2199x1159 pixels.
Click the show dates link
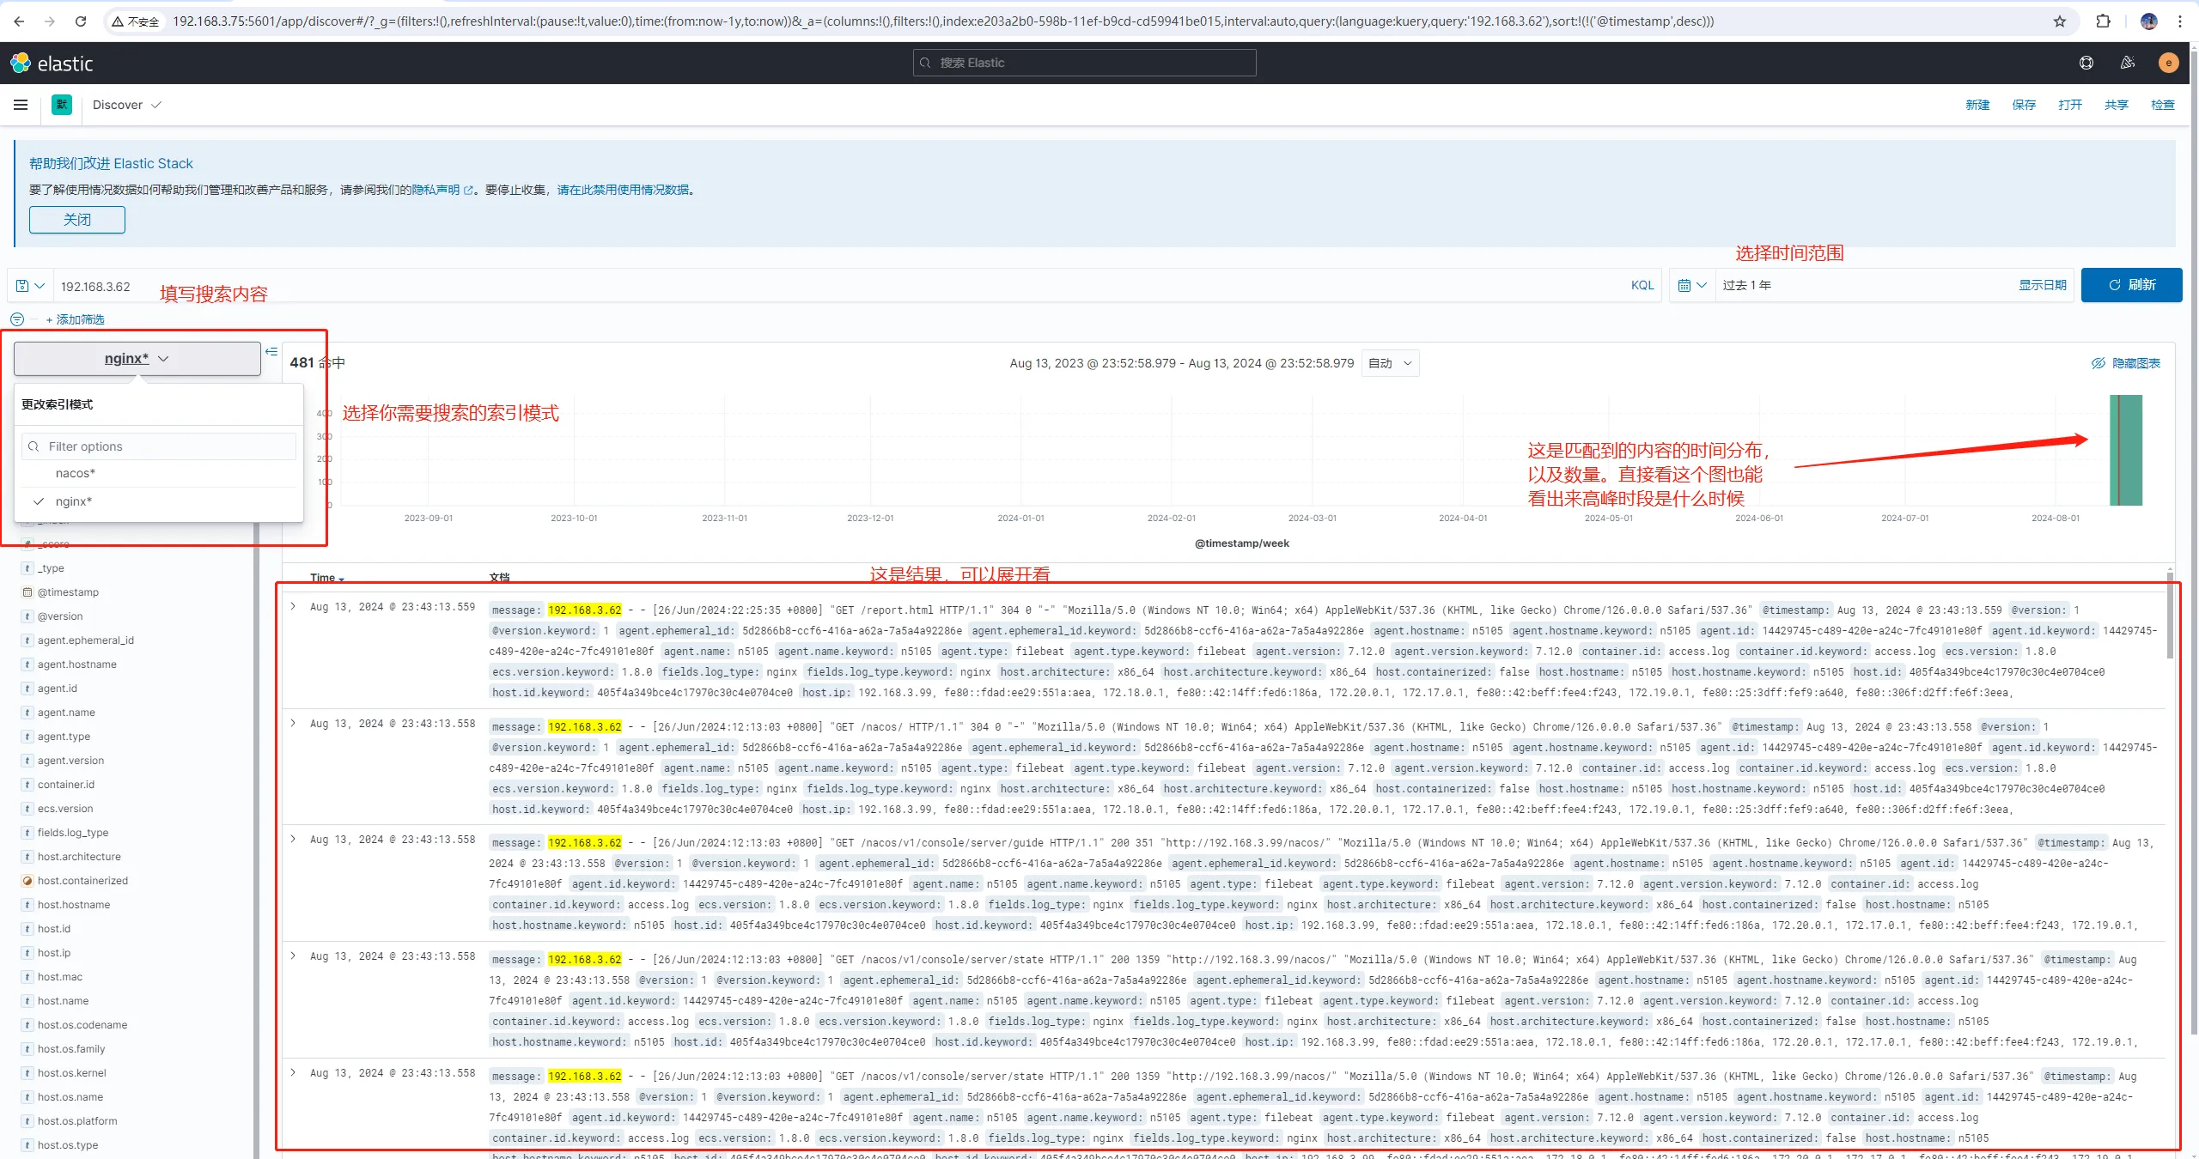[x=2043, y=285]
